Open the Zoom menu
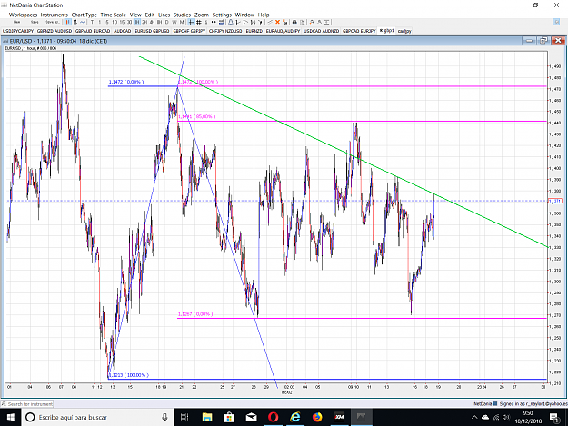 coord(202,15)
